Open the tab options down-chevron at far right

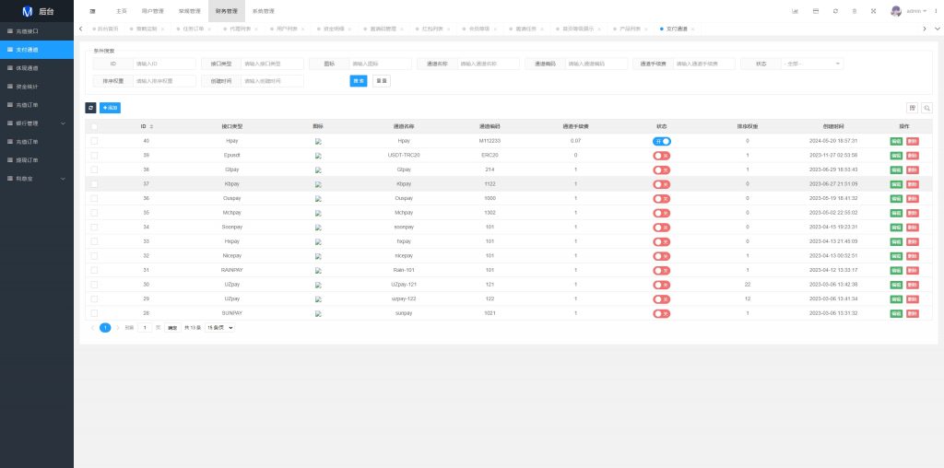[x=938, y=29]
